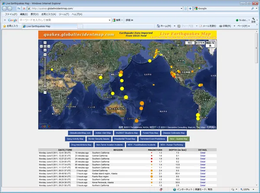Open the Forest Fires Map button
The width and height of the screenshot is (260, 193).
tap(151, 133)
